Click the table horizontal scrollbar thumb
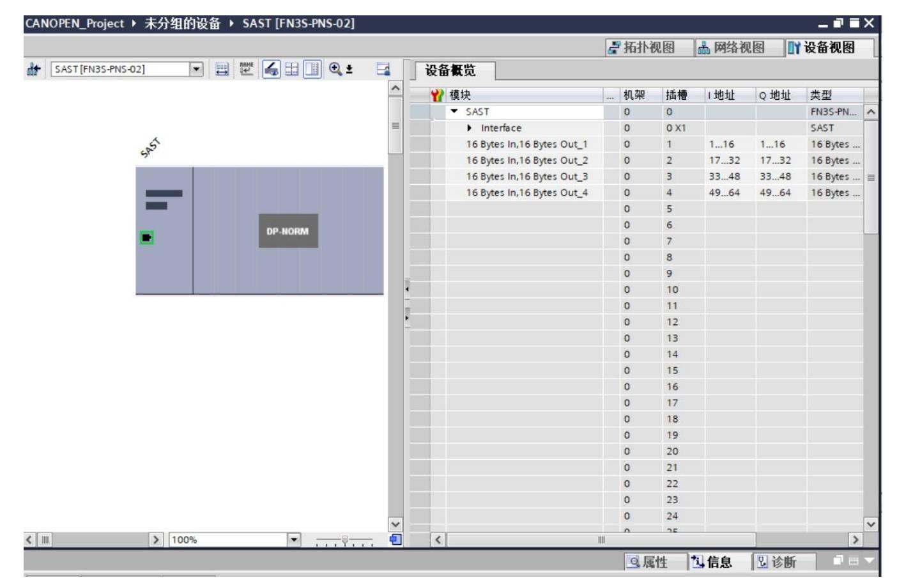Screen dimensions: 897x587 (601, 540)
